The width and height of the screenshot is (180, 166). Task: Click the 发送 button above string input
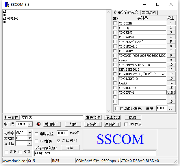[x=70, y=148]
